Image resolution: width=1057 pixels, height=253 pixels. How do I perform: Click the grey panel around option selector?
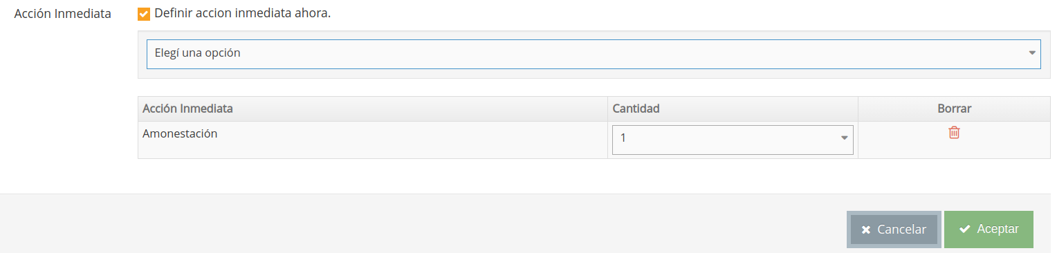point(594,74)
